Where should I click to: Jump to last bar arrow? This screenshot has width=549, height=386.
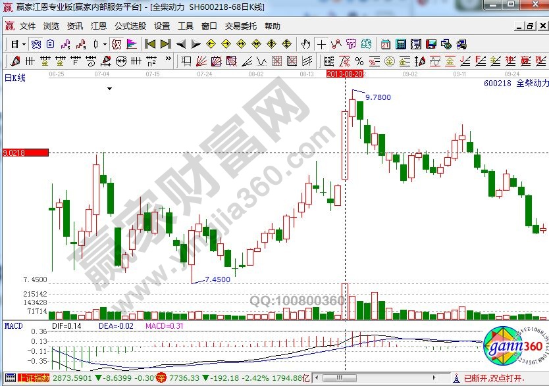[165, 44]
